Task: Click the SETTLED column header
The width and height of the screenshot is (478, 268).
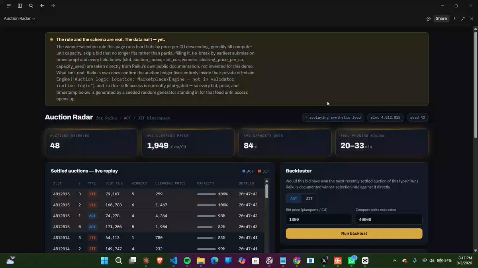Action: click(246, 183)
